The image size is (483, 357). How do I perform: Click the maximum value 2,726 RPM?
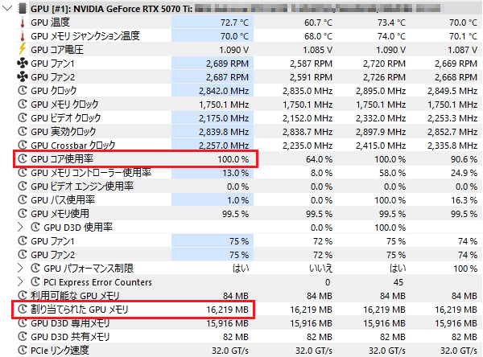point(384,77)
